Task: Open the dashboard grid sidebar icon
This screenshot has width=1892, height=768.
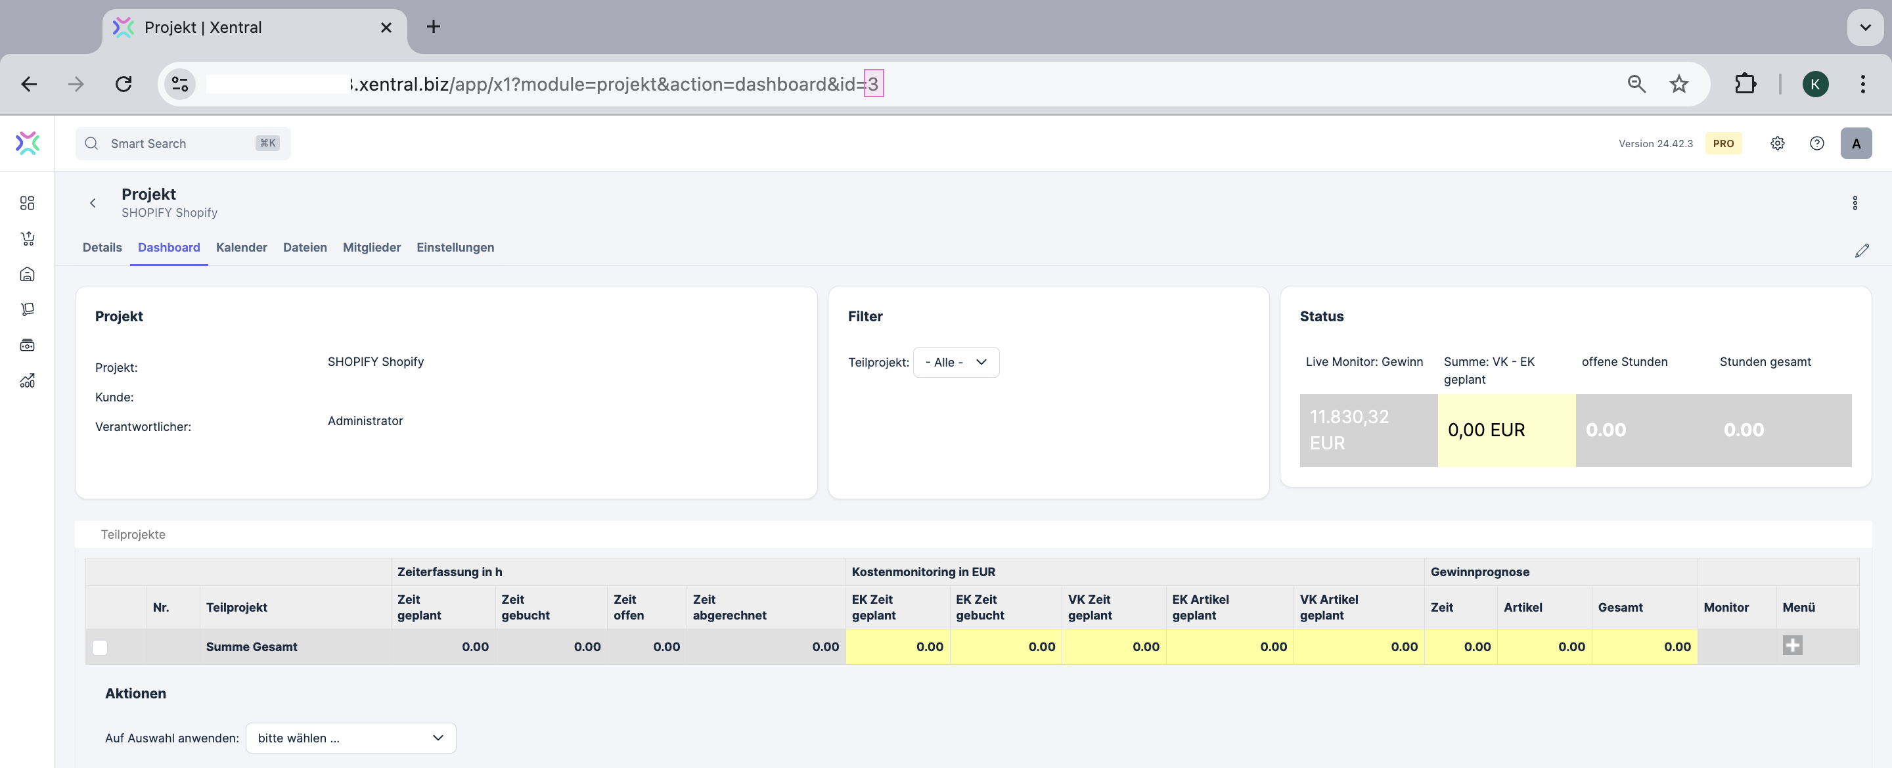Action: (x=27, y=202)
